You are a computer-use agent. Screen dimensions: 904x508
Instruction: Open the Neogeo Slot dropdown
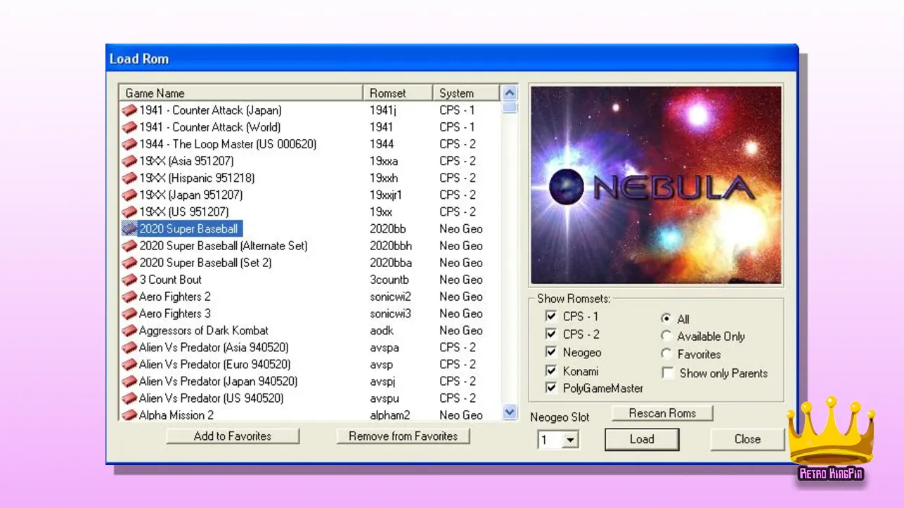[x=571, y=441]
